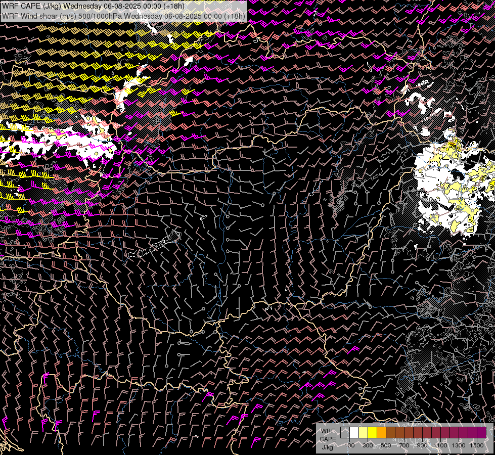The height and width of the screenshot is (455, 495).
Task: Select the bright yellow CAPE legend swatch
Action: tap(372, 432)
